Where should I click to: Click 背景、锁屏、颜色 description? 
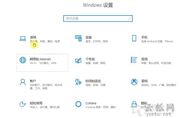click(x=96, y=63)
